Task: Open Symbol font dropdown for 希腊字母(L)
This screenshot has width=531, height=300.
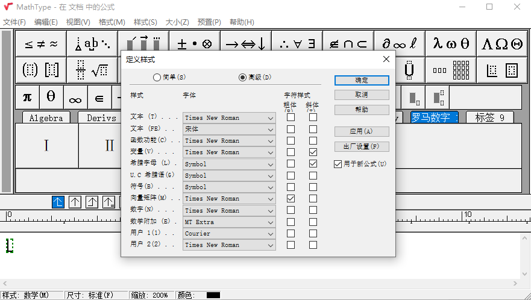Action: (229, 164)
